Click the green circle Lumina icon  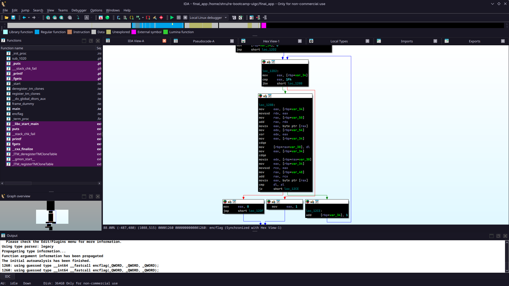(x=107, y=17)
